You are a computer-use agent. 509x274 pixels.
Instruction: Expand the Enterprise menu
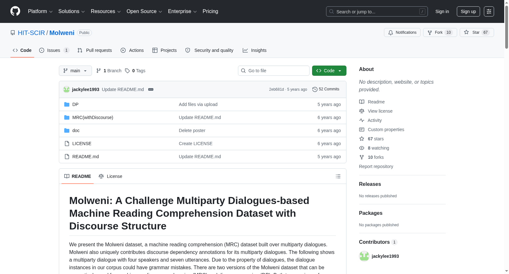[x=182, y=11]
